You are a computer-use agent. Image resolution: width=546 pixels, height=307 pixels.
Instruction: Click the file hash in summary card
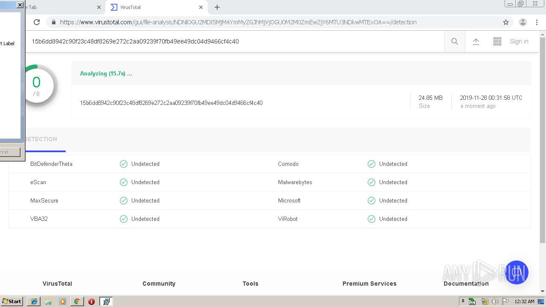point(171,103)
